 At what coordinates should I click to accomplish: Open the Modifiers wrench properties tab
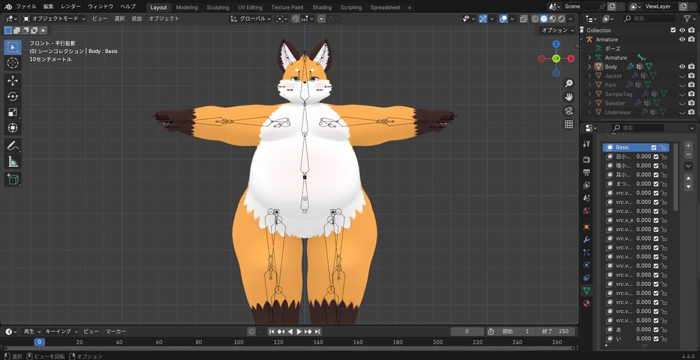(x=586, y=239)
